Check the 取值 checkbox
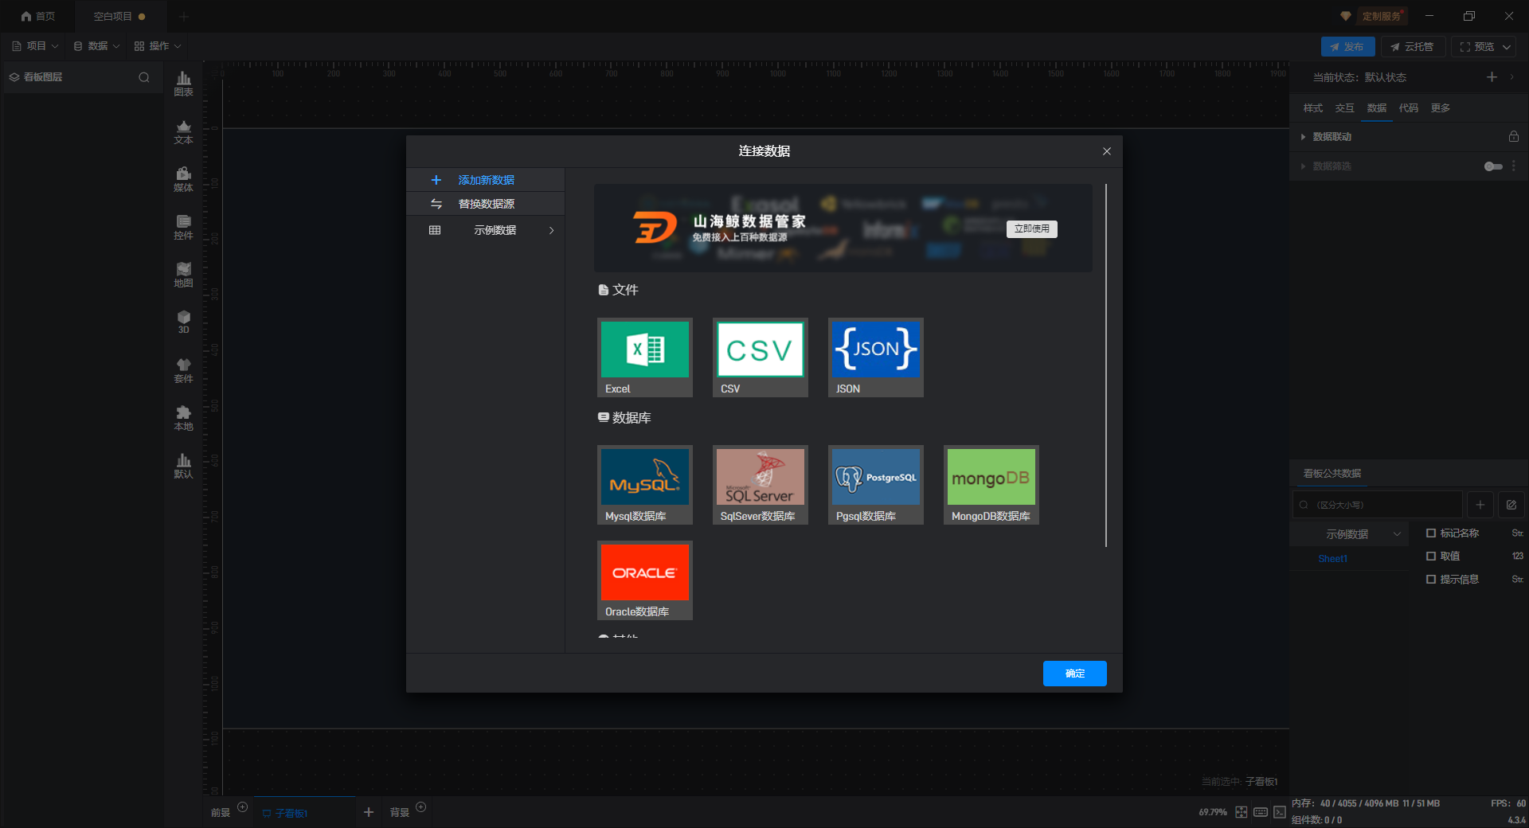 point(1431,557)
